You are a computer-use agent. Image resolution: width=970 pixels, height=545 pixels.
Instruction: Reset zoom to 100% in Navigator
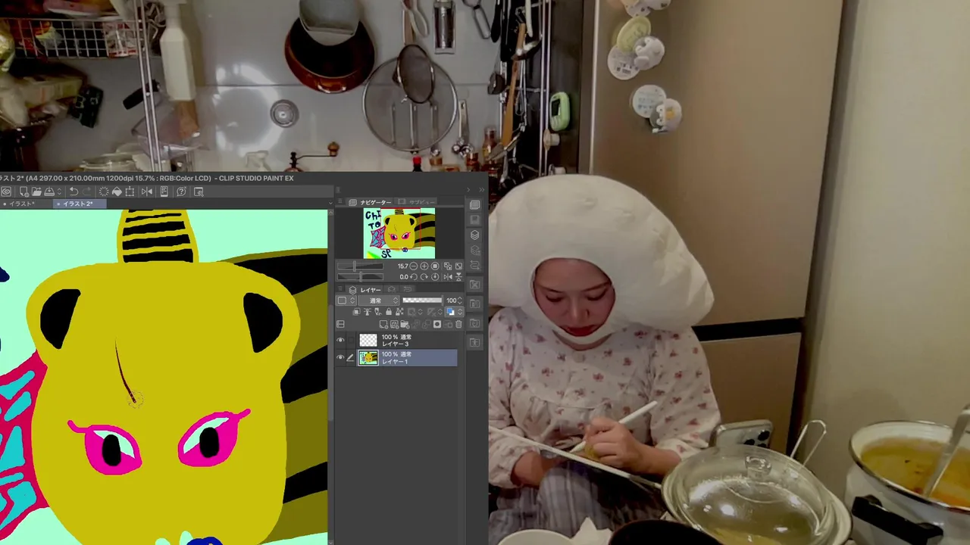point(435,266)
